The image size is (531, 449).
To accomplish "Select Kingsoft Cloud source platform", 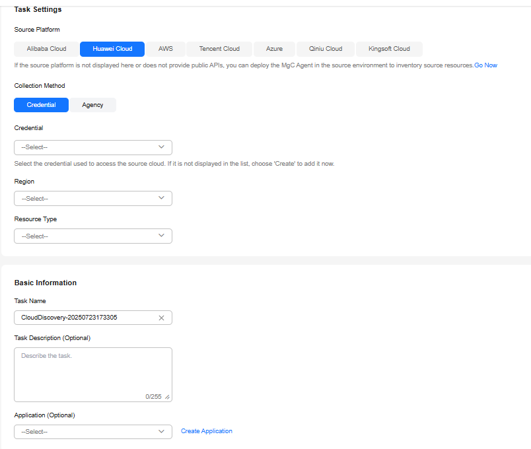I will tap(389, 49).
